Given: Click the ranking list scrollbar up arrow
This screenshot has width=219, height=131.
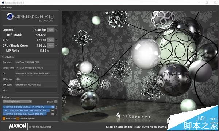Looking at the screenshot, I should pos(56,106).
